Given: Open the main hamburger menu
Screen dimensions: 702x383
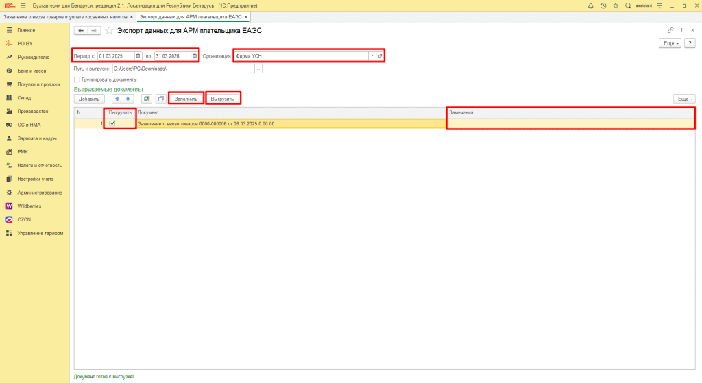Looking at the screenshot, I should (23, 5).
